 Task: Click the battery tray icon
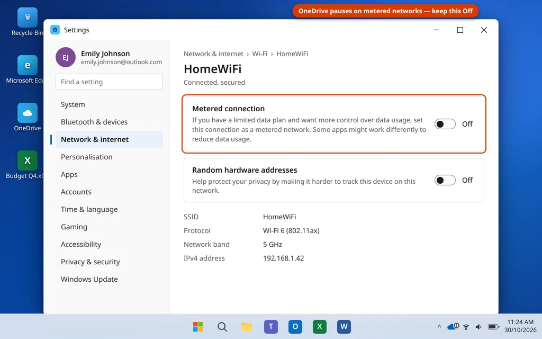click(x=493, y=326)
